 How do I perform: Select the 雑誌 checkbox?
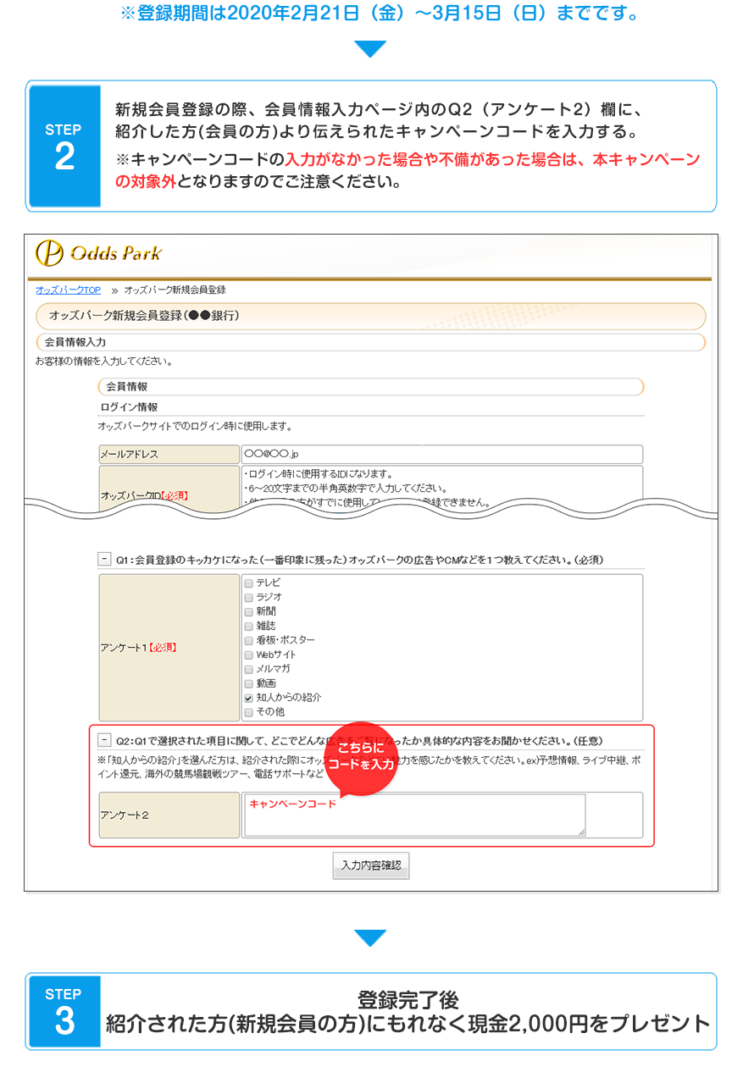click(248, 626)
